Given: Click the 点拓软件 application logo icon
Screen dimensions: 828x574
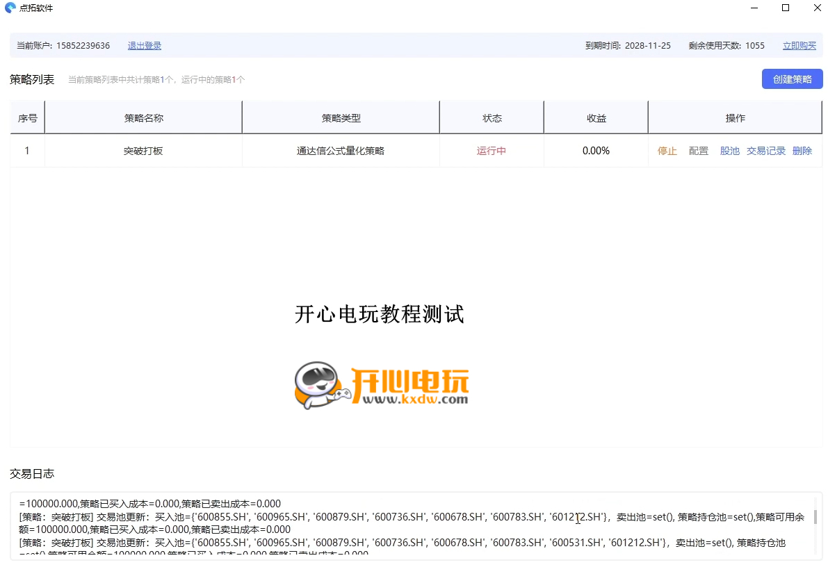Looking at the screenshot, I should coord(10,8).
